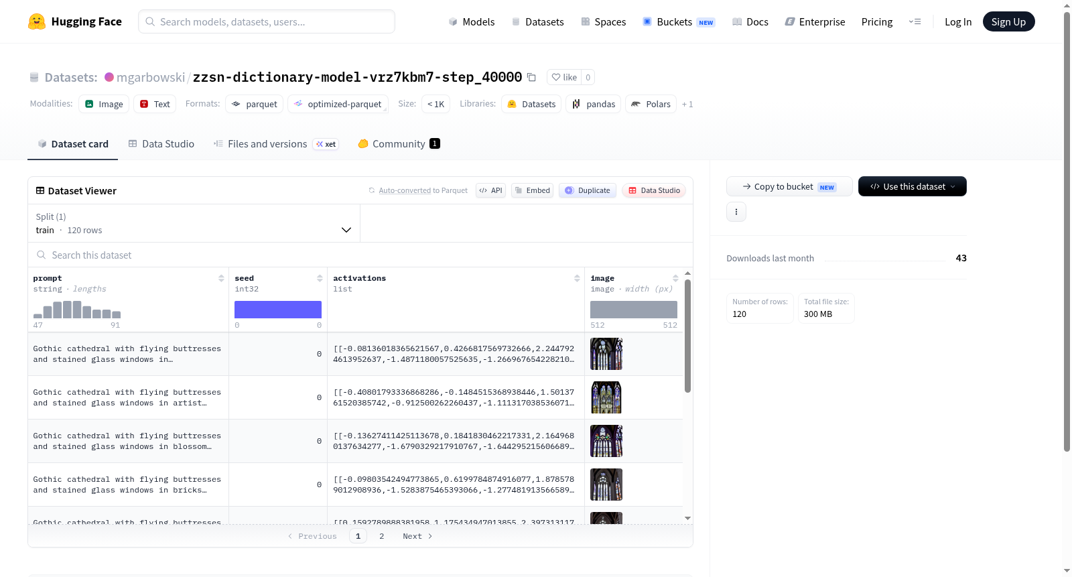Open the Files and versions tab
The height and width of the screenshot is (577, 1072).
pos(276,143)
